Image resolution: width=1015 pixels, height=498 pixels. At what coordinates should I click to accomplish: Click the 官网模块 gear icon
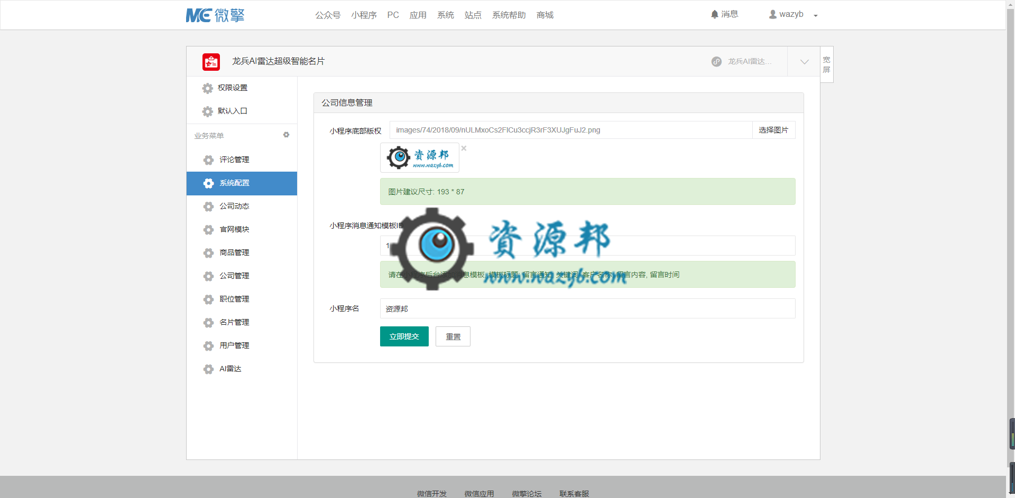(209, 230)
